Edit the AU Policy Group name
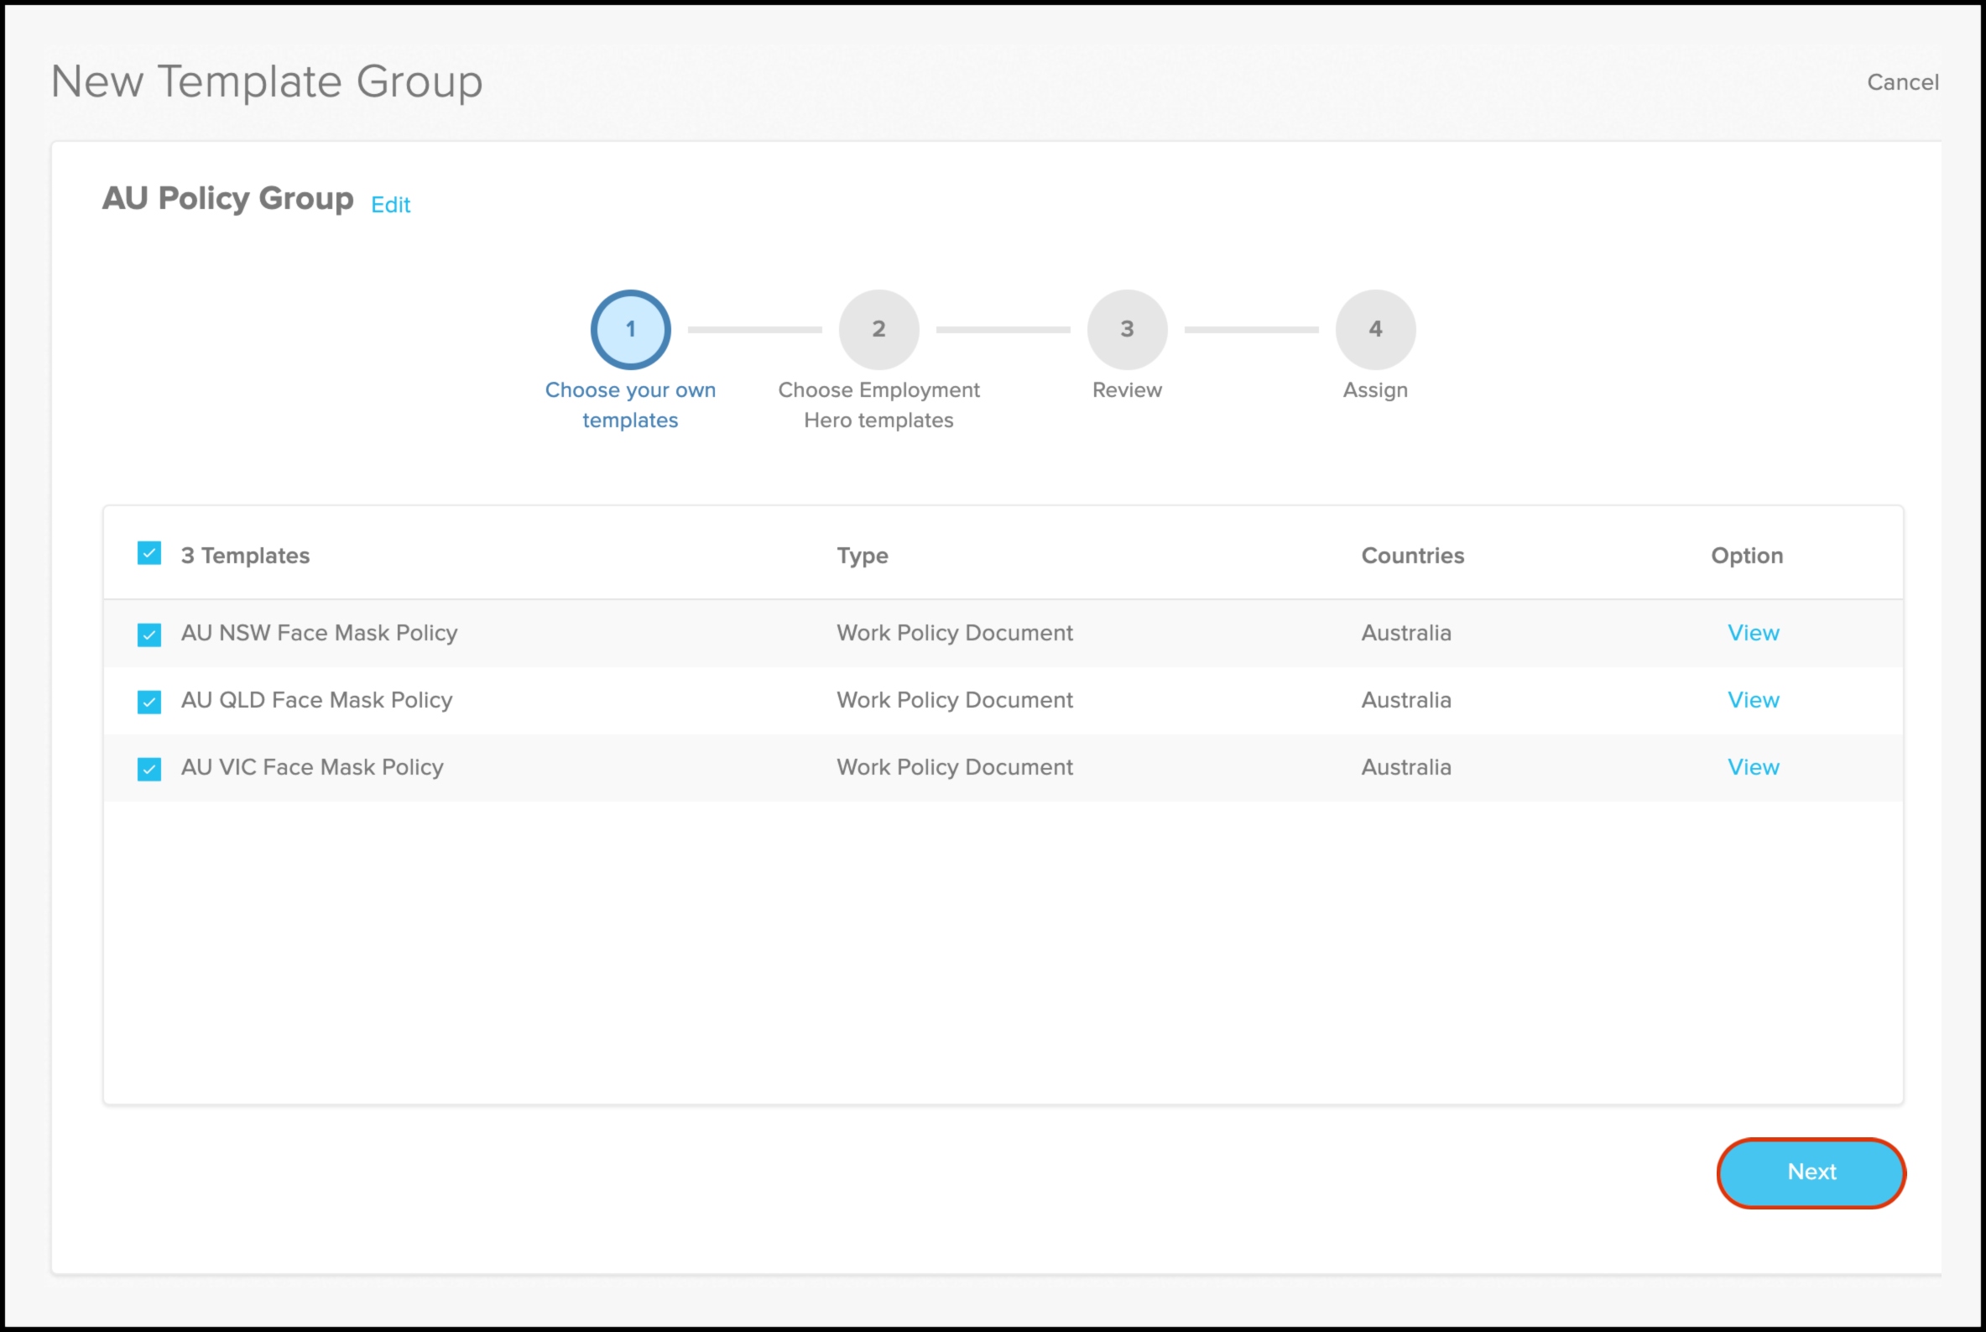Image resolution: width=1986 pixels, height=1332 pixels. tap(391, 205)
